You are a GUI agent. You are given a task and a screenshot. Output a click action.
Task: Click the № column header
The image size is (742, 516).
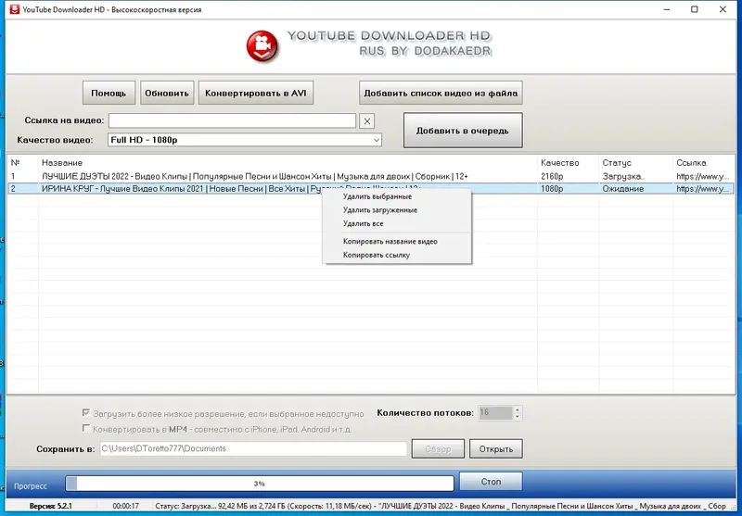click(15, 162)
